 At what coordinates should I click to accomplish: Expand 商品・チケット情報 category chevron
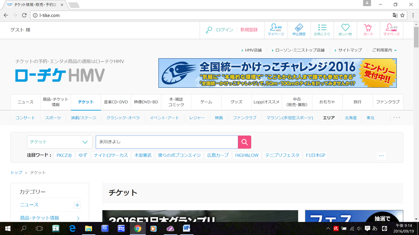point(78,218)
